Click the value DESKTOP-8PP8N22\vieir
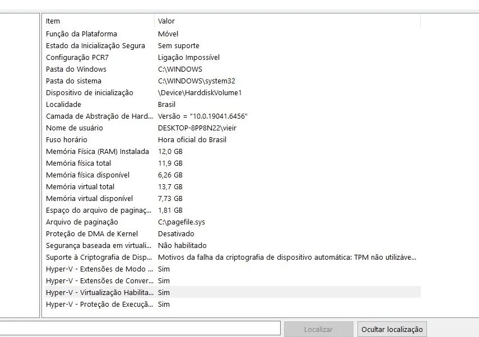The width and height of the screenshot is (479, 337). (x=197, y=128)
